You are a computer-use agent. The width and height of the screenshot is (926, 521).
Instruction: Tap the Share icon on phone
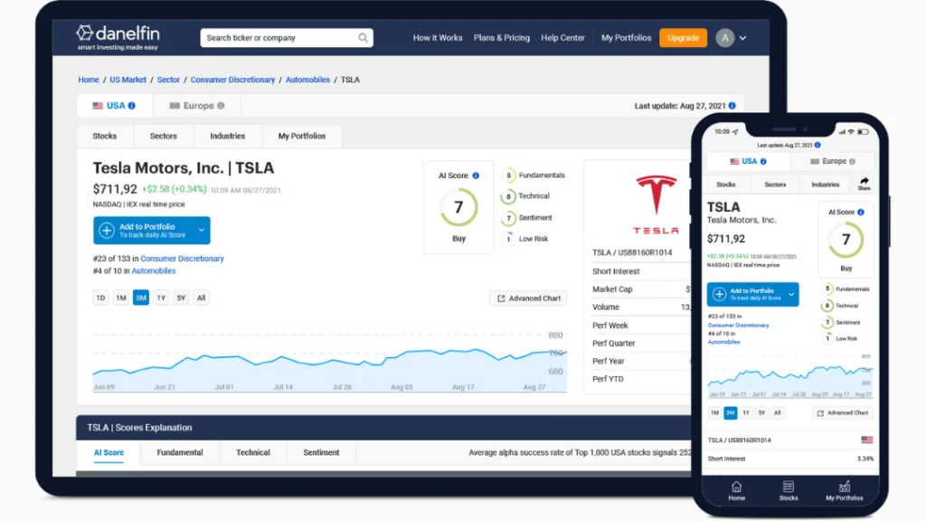[864, 183]
